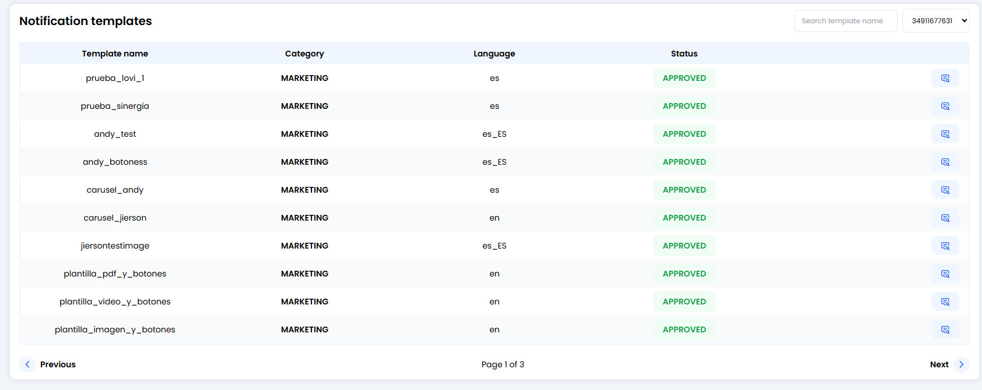The height and width of the screenshot is (390, 982).
Task: Click preview icon in andy_test row
Action: (945, 134)
